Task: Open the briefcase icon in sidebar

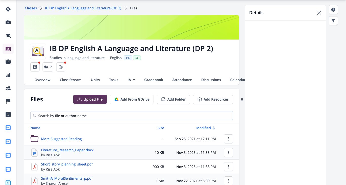Action: (x=8, y=22)
